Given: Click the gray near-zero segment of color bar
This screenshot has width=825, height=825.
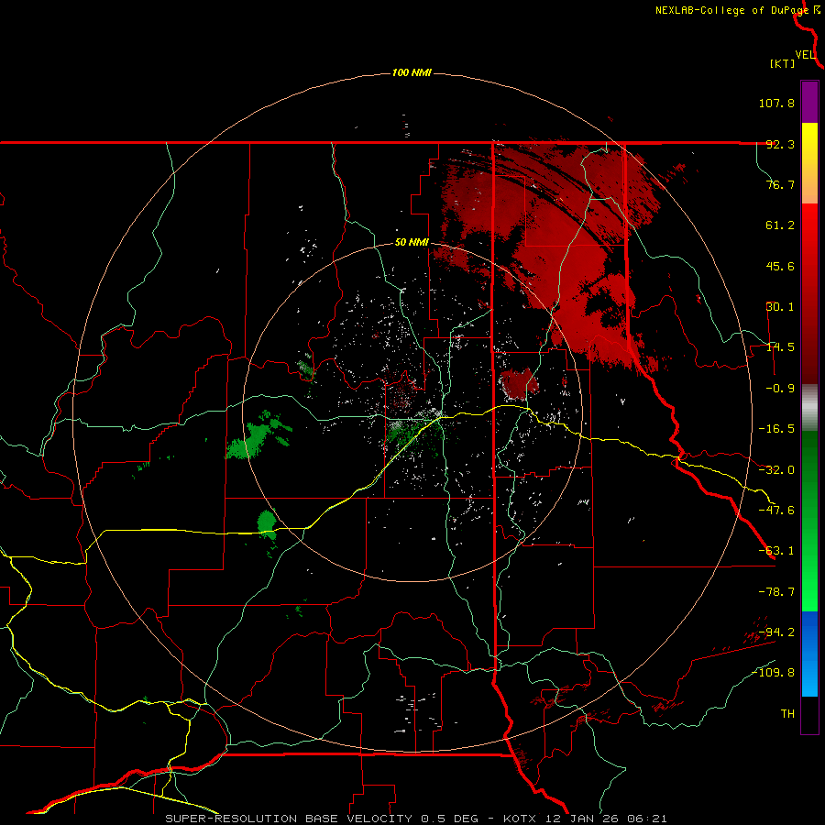Looking at the screenshot, I should [x=809, y=407].
